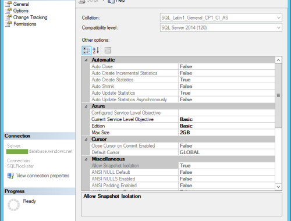This screenshot has height=221, width=291.
Task: Open View connection properties link
Action: coord(42,176)
